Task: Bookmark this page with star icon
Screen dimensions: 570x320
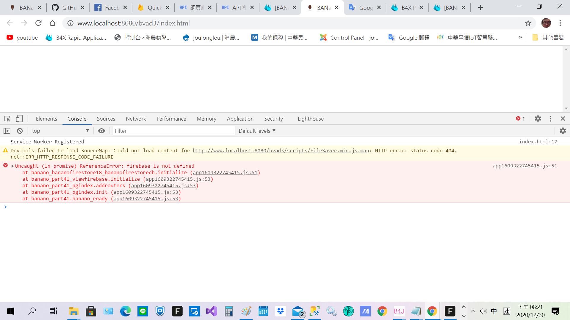Action: click(x=528, y=23)
